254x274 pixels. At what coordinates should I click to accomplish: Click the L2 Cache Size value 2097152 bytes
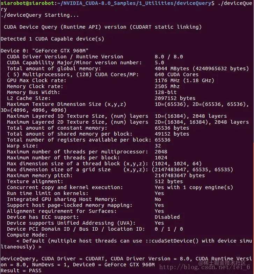pos(175,98)
